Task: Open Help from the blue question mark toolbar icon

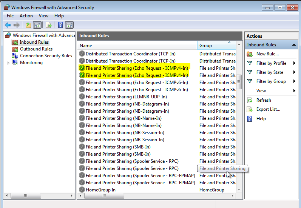Action: click(x=60, y=25)
